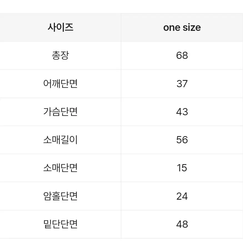The image size is (243, 243).
Task: Click the word "size" in the header
Action: (x=192, y=27)
